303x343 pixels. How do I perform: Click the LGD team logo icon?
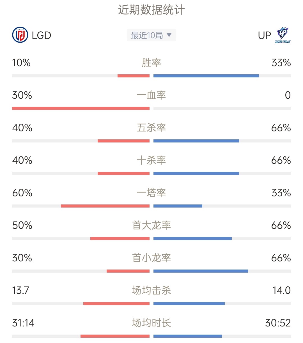click(x=20, y=35)
